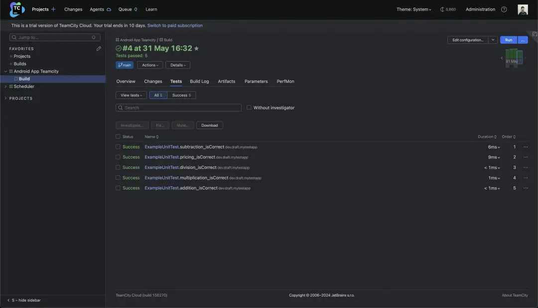Select the All 5 filter toggle
The height and width of the screenshot is (308, 538).
[158, 95]
